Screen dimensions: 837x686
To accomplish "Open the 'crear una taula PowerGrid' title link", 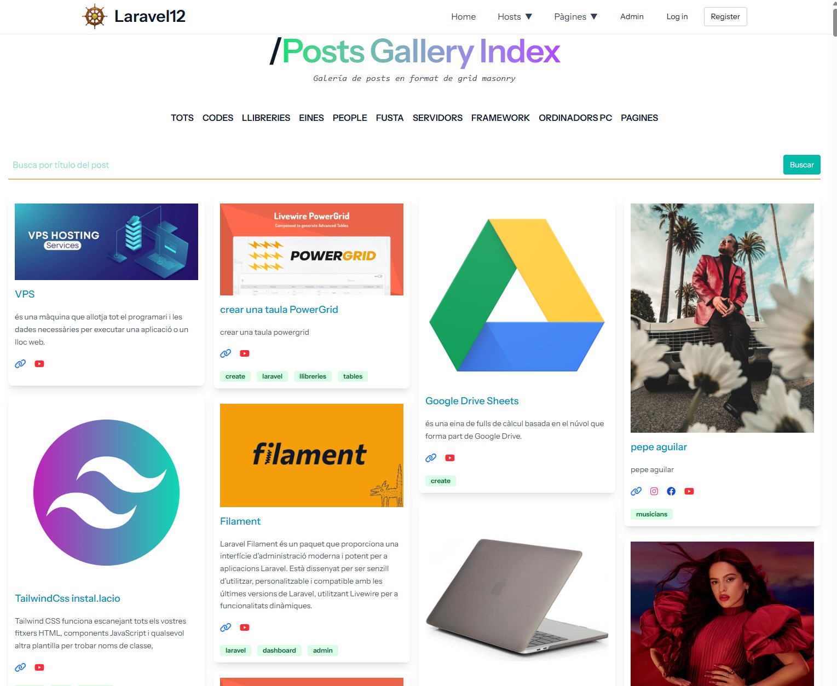I will [x=279, y=310].
